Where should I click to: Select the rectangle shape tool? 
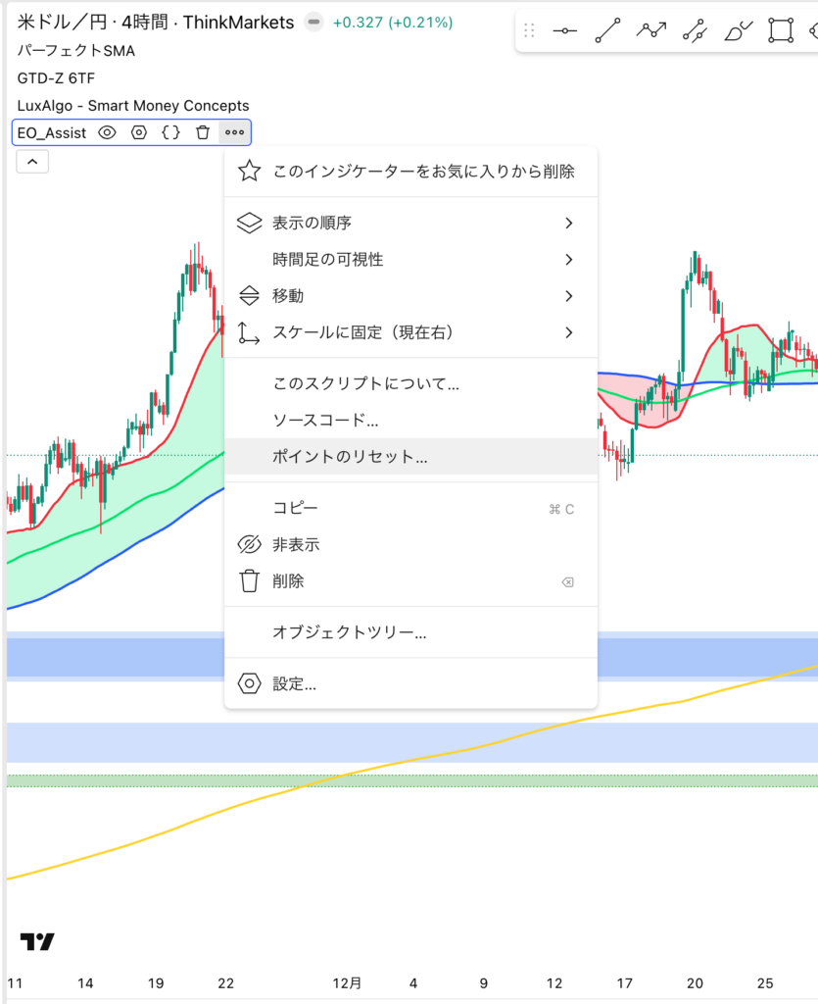(x=780, y=30)
